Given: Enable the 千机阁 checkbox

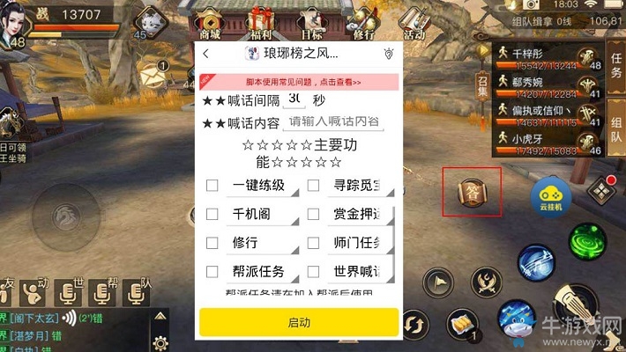Looking at the screenshot, I should (x=212, y=215).
